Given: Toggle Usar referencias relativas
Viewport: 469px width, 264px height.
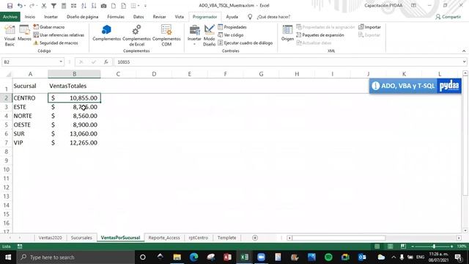Looking at the screenshot, I should (59, 35).
